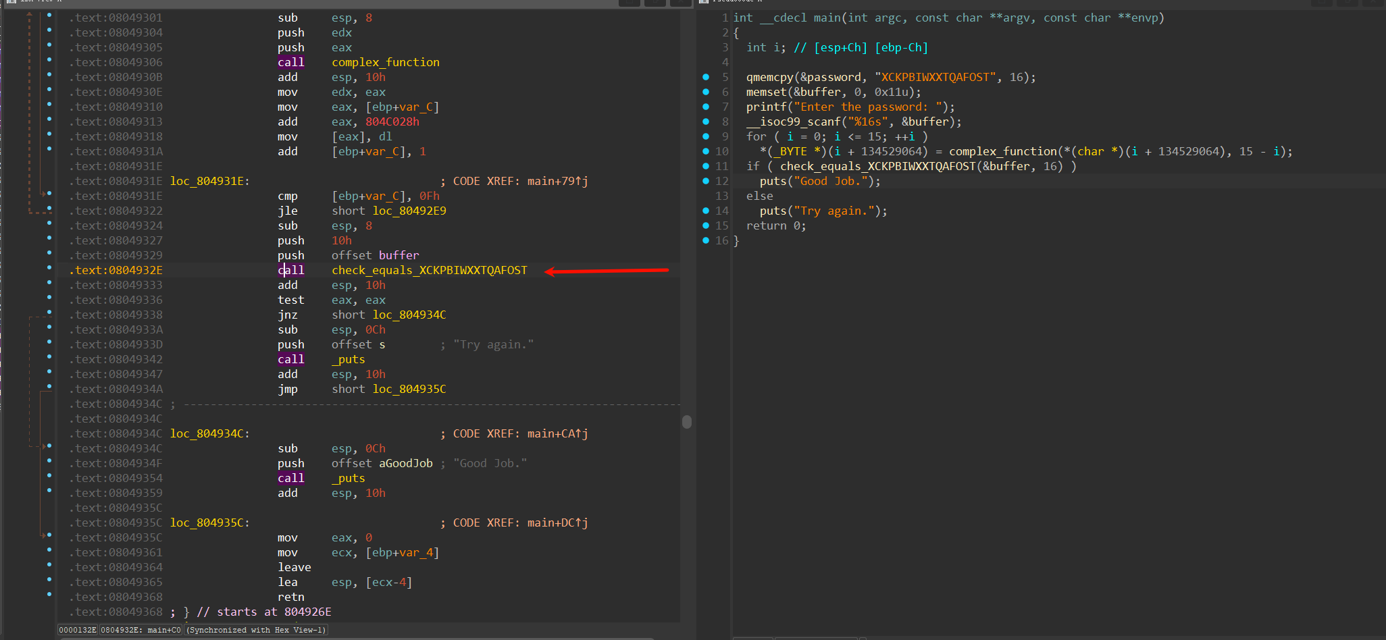The height and width of the screenshot is (640, 1386).
Task: Click the "Enter the password: " string
Action: tap(868, 107)
